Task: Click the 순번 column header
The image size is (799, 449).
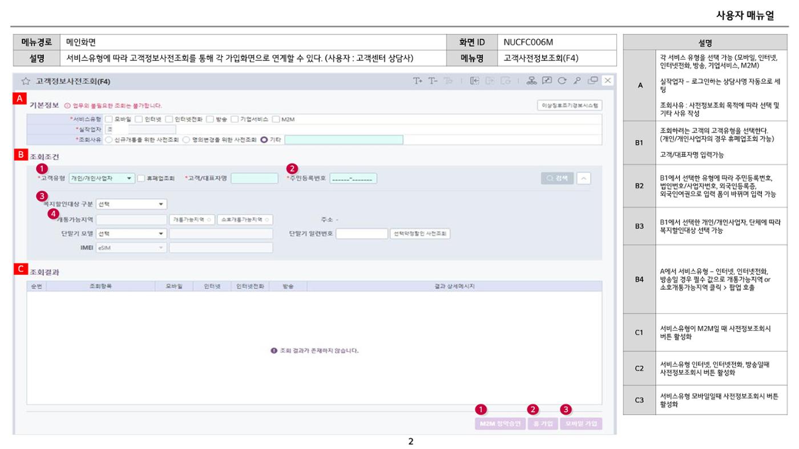Action: [35, 286]
